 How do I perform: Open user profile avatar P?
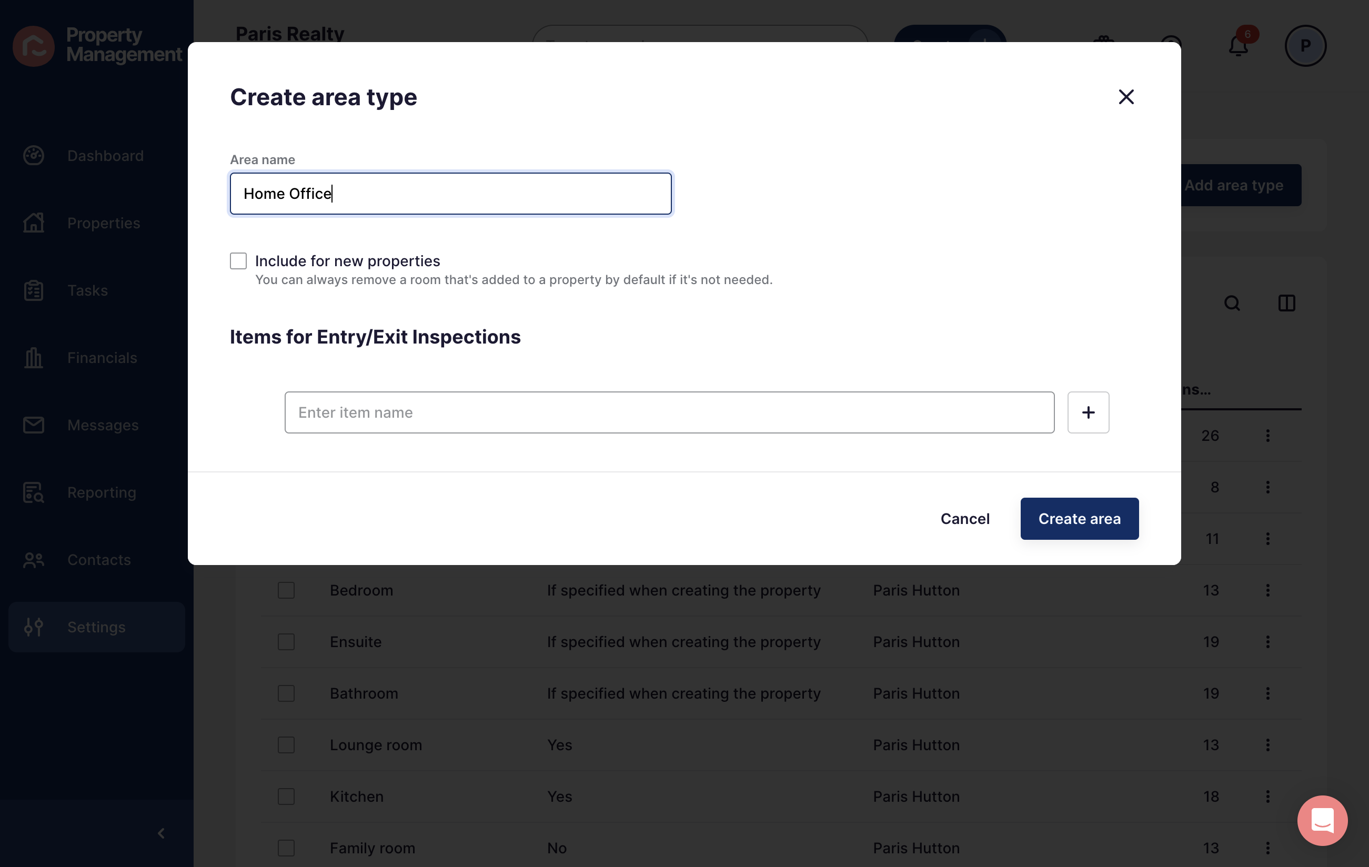point(1305,45)
